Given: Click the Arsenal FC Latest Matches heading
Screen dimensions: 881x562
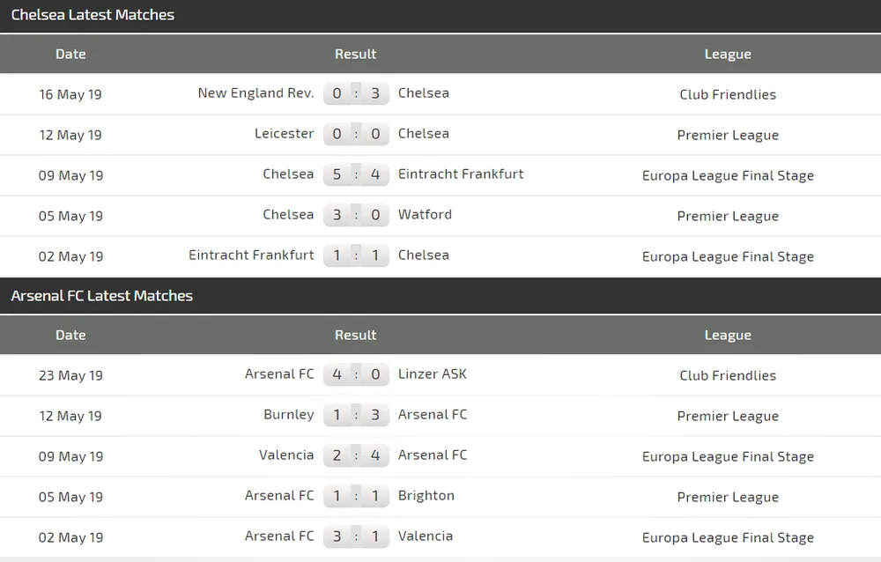Looking at the screenshot, I should (x=101, y=296).
